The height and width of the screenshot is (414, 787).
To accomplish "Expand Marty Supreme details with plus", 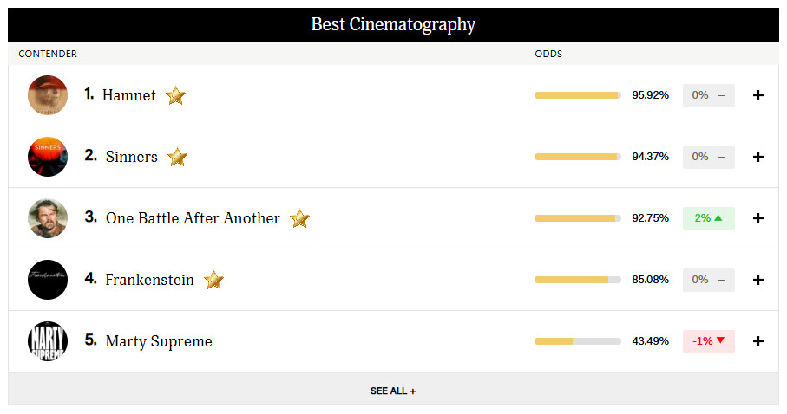I will click(x=758, y=341).
